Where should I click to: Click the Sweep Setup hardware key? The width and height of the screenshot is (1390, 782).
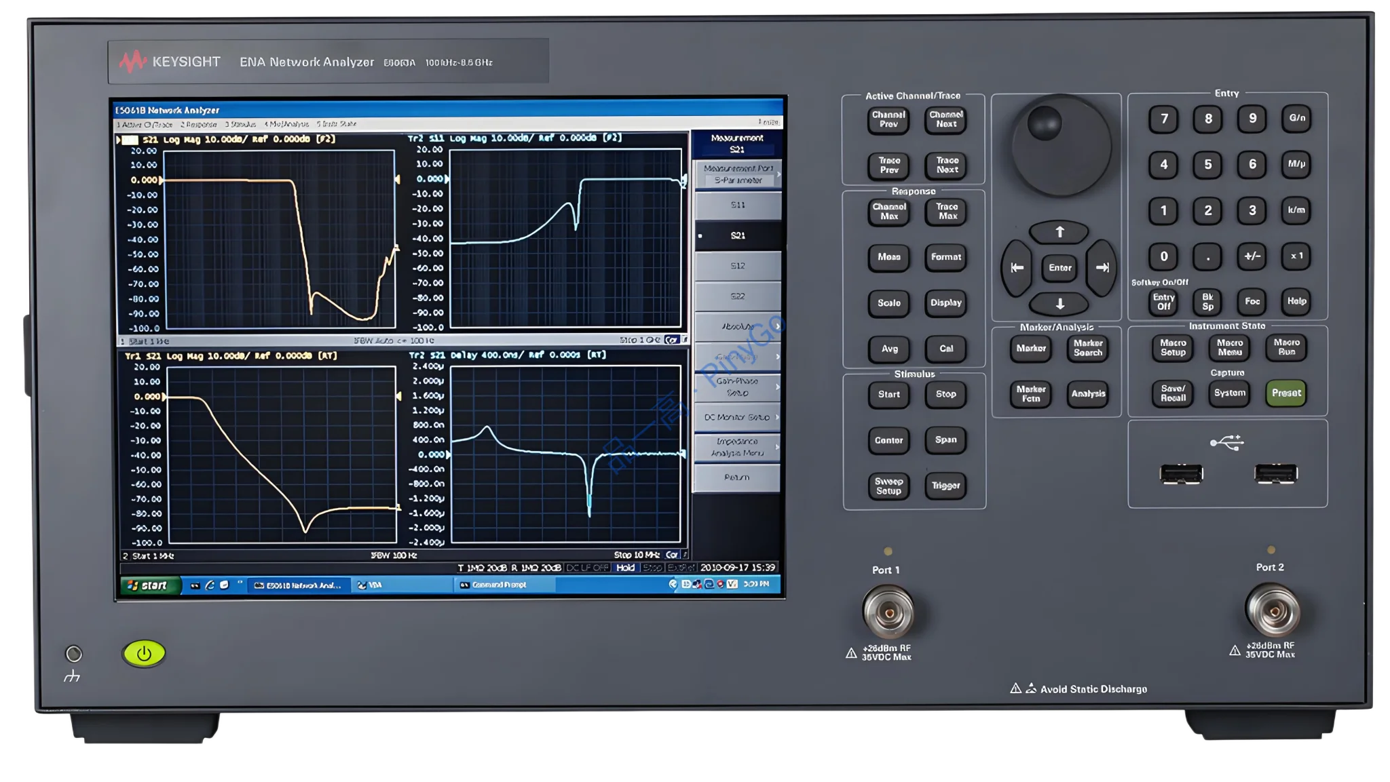tap(889, 486)
